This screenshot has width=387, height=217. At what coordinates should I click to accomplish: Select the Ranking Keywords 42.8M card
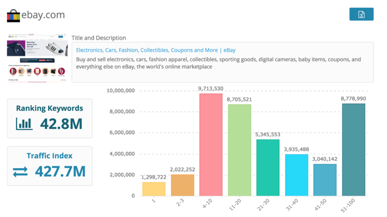(x=49, y=118)
